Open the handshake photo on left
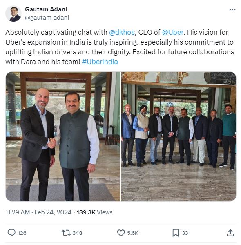 point(63,136)
